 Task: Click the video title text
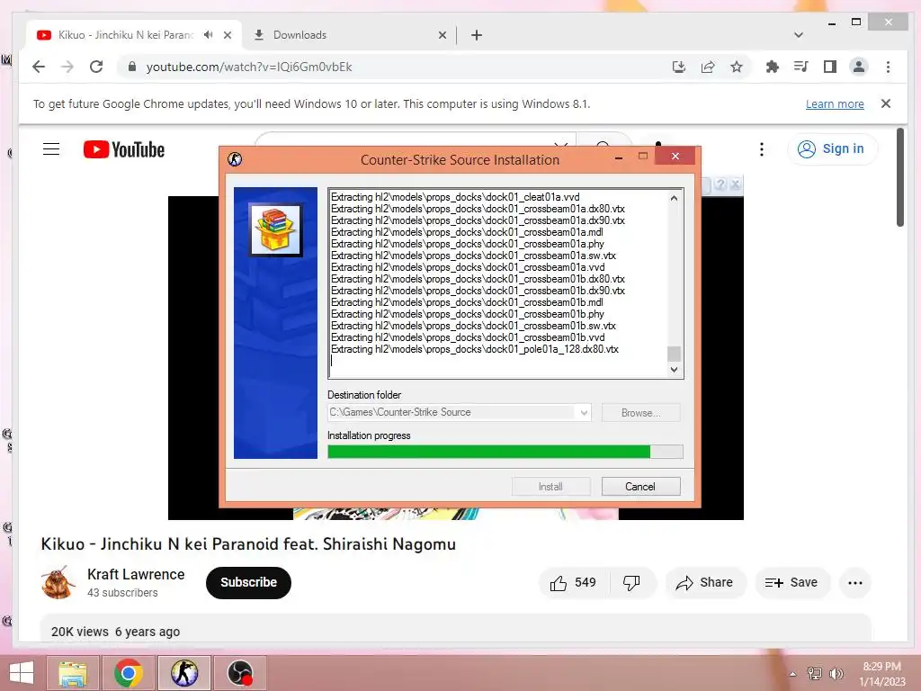(x=248, y=544)
